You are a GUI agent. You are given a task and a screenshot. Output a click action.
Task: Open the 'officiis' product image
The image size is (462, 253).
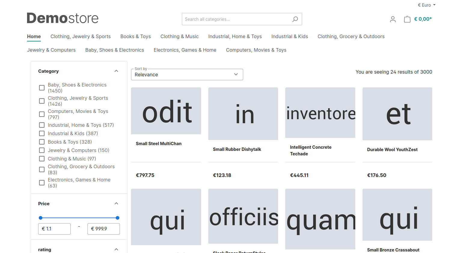pos(243,216)
